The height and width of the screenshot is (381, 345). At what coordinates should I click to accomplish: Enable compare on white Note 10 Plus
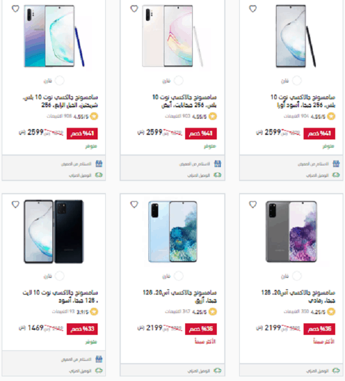[178, 81]
